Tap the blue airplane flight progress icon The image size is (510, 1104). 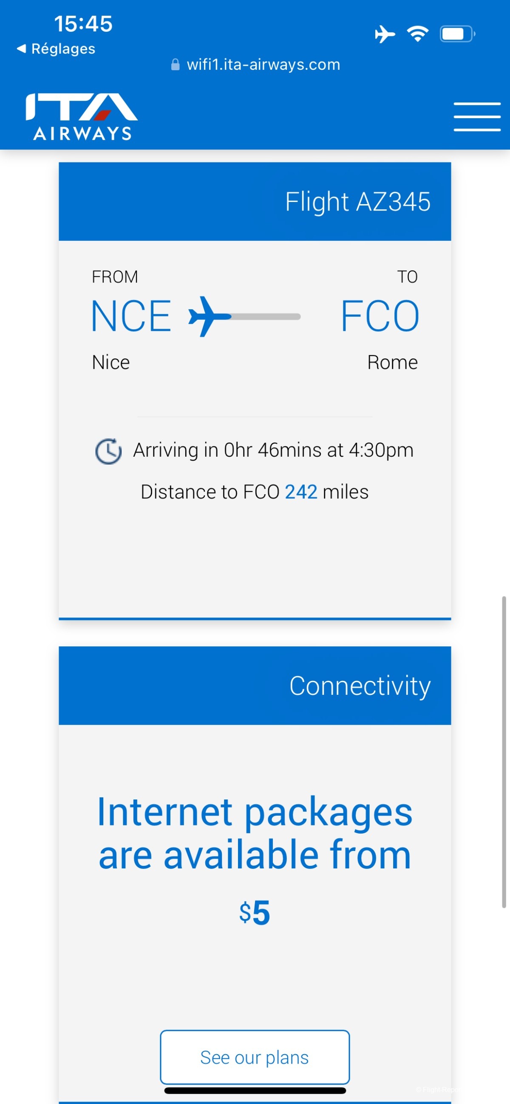click(x=208, y=316)
